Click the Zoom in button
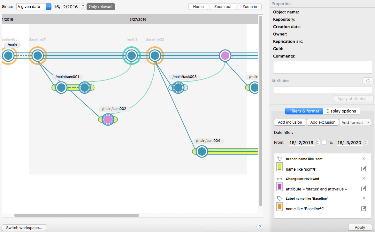This screenshot has width=375, height=232. (250, 7)
